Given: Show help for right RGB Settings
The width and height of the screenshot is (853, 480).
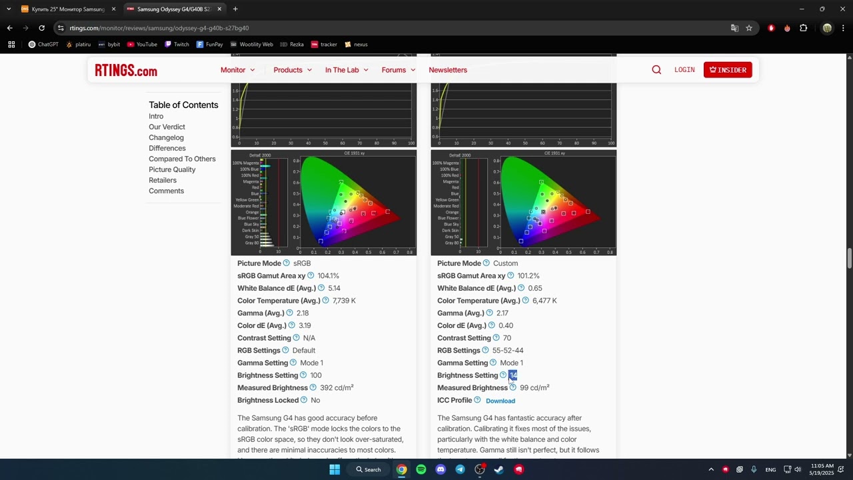Looking at the screenshot, I should tap(485, 350).
